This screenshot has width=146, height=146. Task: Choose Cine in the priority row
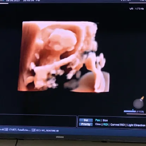click(x=98, y=124)
